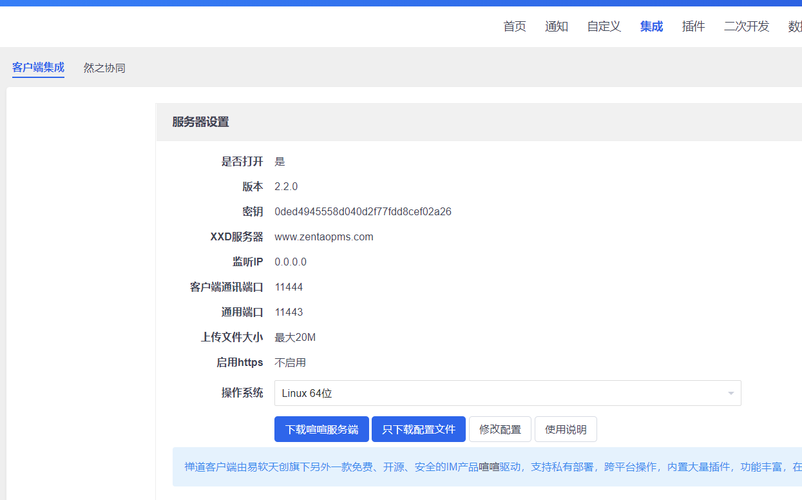Click the 使用说明 button
802x500 pixels.
(x=566, y=429)
